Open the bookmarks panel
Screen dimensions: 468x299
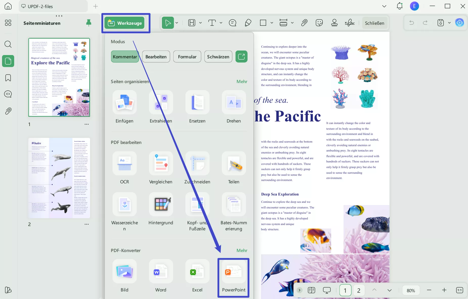(x=8, y=78)
